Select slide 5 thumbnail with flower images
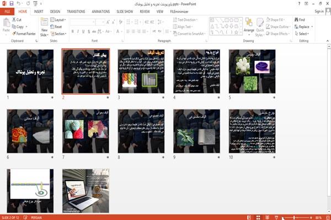Image resolution: width=331 pixels, height=220 pixels. 252,71
